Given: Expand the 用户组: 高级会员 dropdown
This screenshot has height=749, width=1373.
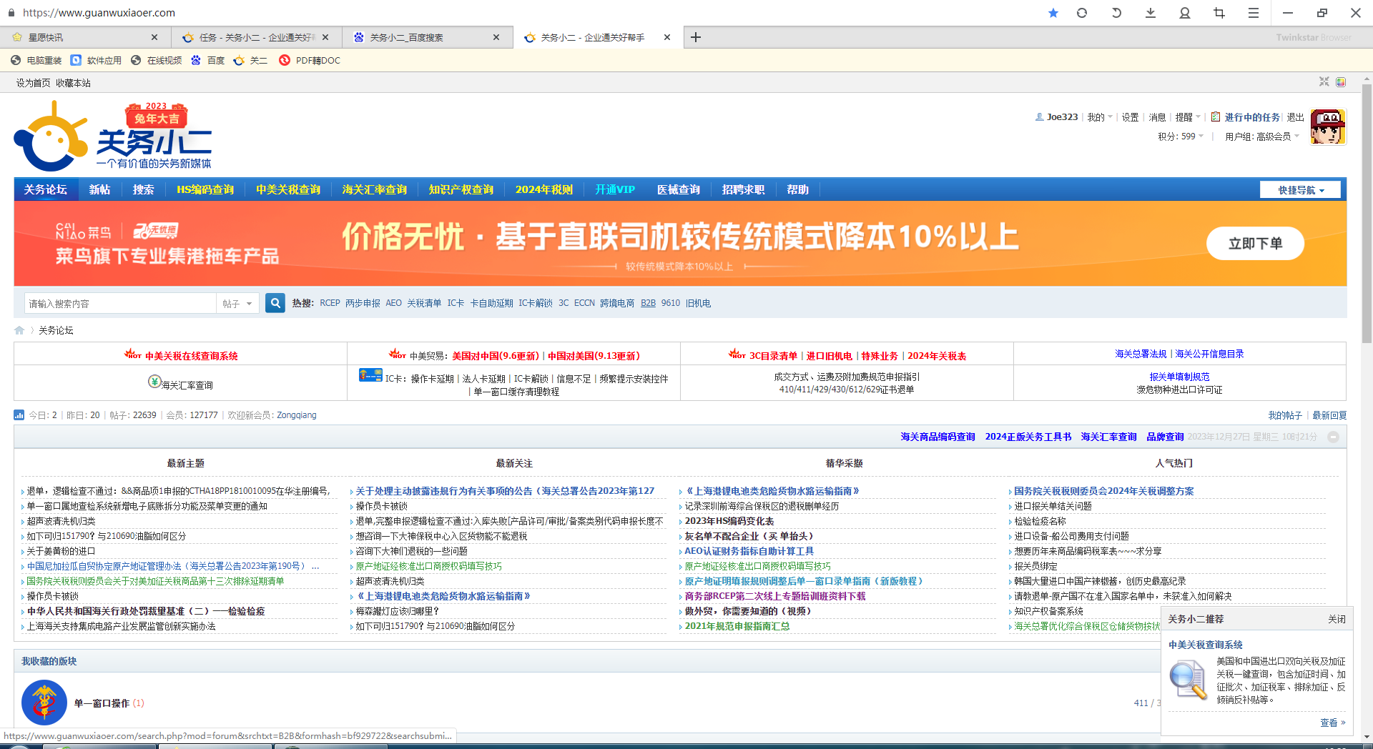Looking at the screenshot, I should coord(1262,137).
